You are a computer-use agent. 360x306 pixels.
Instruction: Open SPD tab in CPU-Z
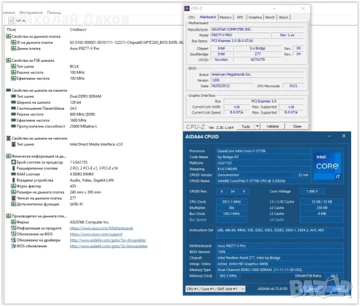point(240,17)
